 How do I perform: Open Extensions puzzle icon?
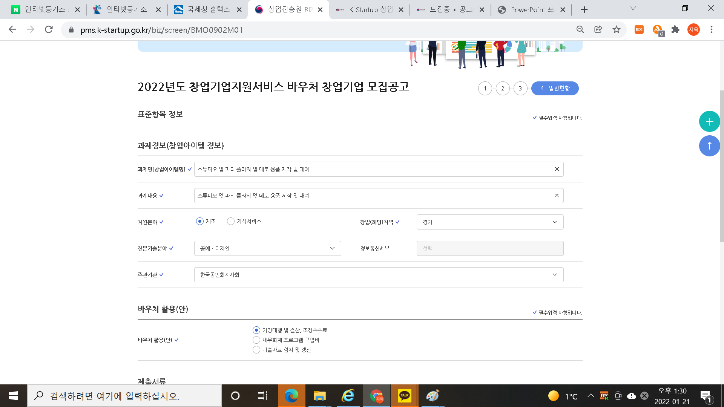point(675,29)
